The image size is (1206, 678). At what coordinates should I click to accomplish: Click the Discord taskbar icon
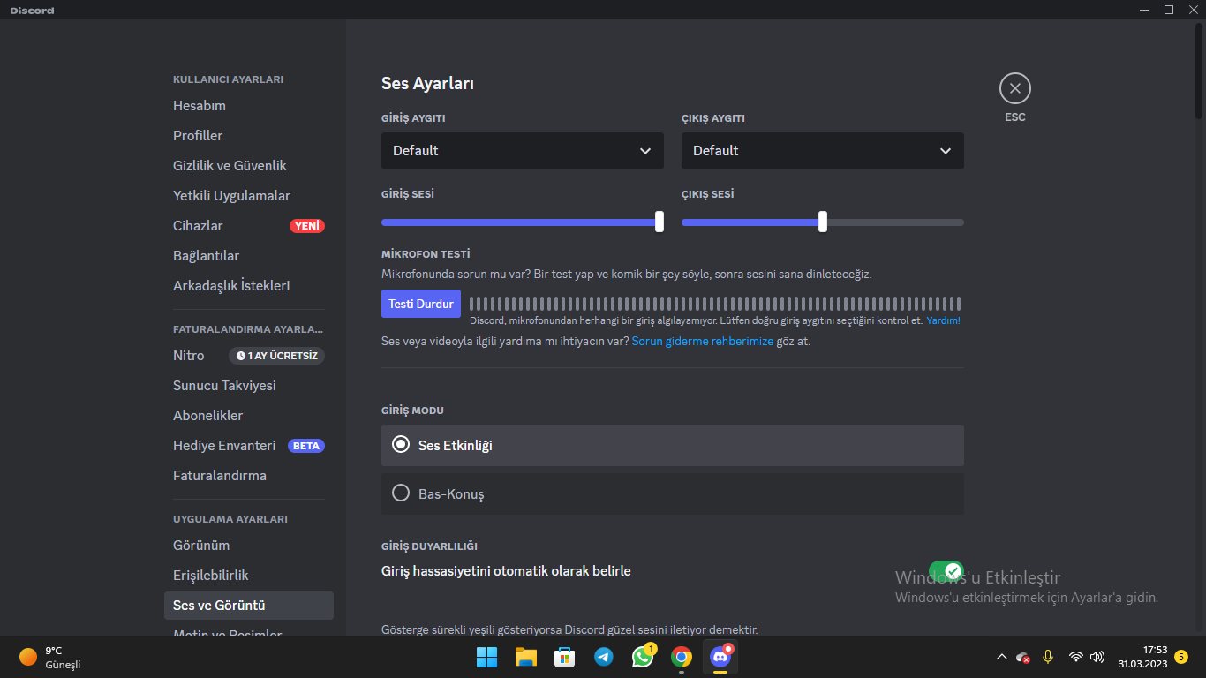click(x=720, y=657)
